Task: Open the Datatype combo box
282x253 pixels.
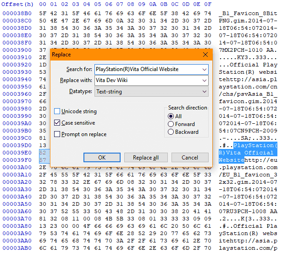Action: (x=151, y=92)
